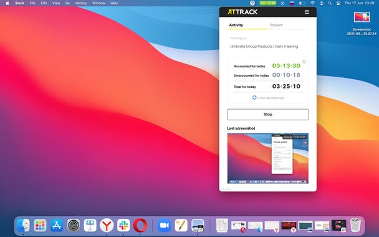The width and height of the screenshot is (379, 237).
Task: Open the last screenshot thumbnail
Action: (x=268, y=158)
